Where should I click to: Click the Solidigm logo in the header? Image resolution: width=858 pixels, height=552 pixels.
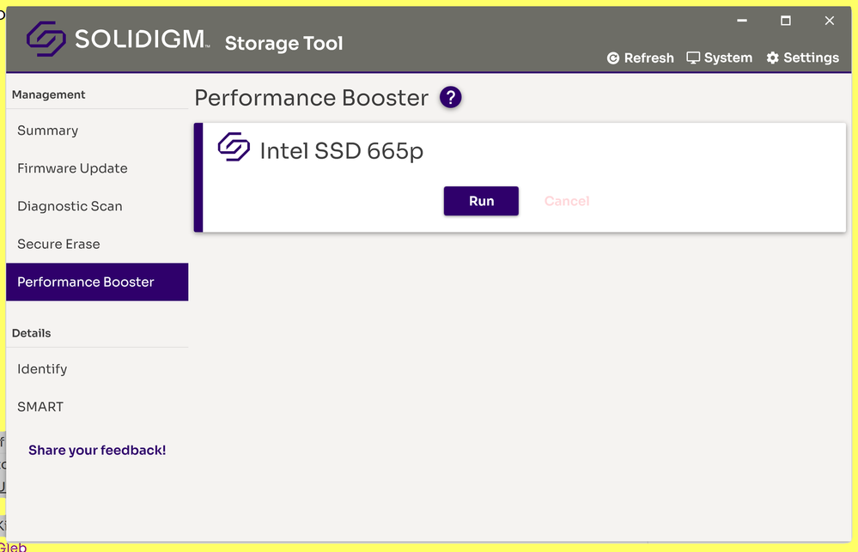pos(46,39)
